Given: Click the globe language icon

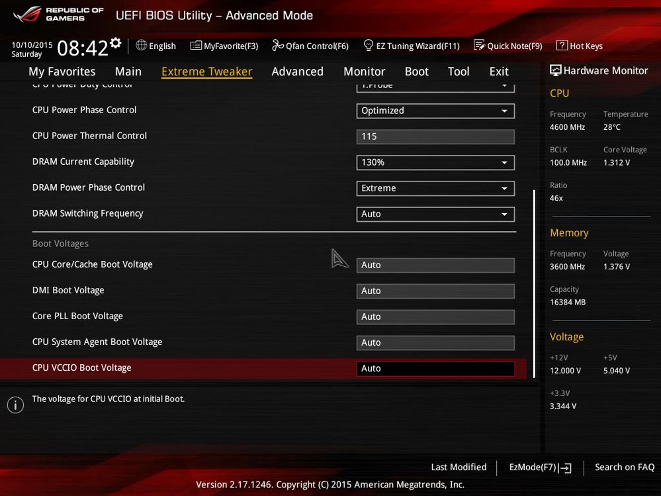Looking at the screenshot, I should (141, 45).
